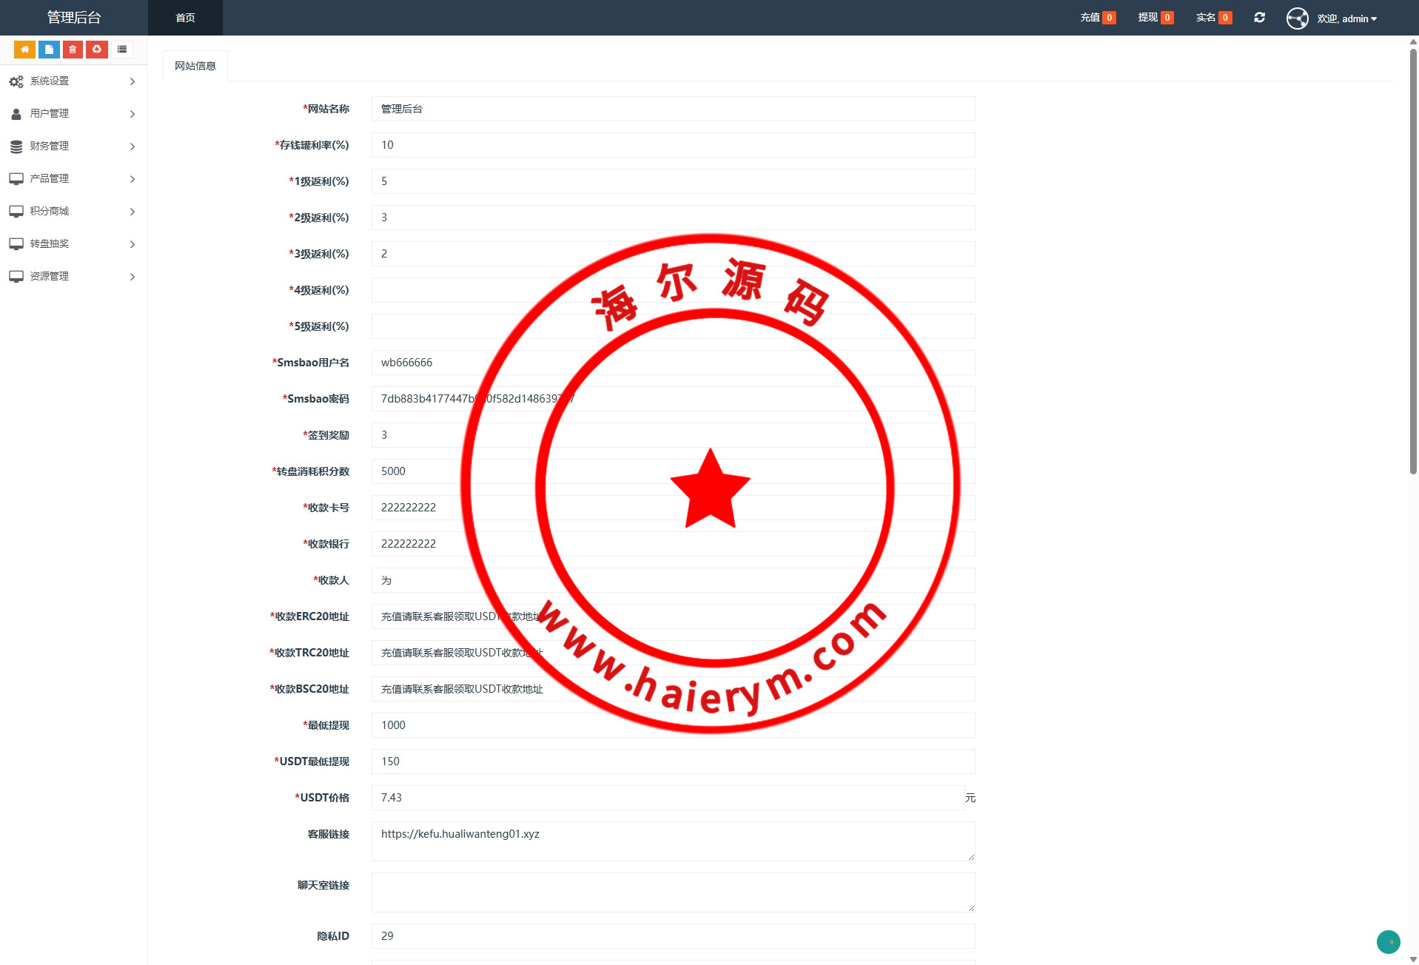Click the red recycle icon button
Screen dimensions: 1419x965
click(96, 50)
